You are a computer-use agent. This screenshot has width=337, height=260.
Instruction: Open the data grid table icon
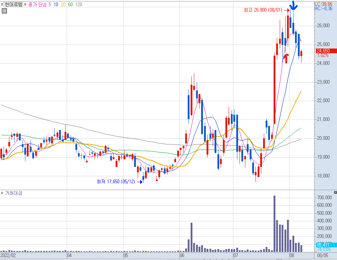tap(4, 11)
